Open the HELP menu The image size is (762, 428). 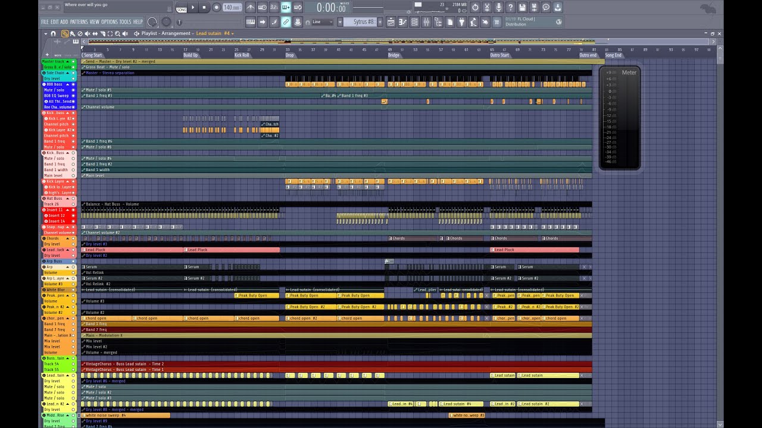(x=138, y=22)
